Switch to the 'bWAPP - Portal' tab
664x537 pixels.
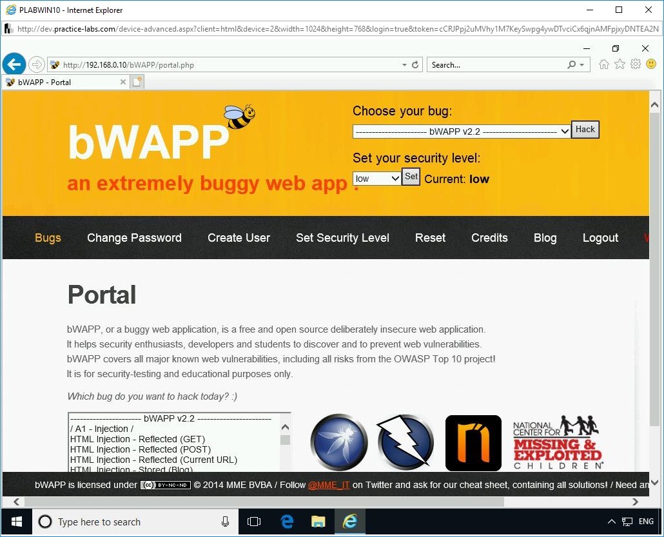click(x=61, y=82)
